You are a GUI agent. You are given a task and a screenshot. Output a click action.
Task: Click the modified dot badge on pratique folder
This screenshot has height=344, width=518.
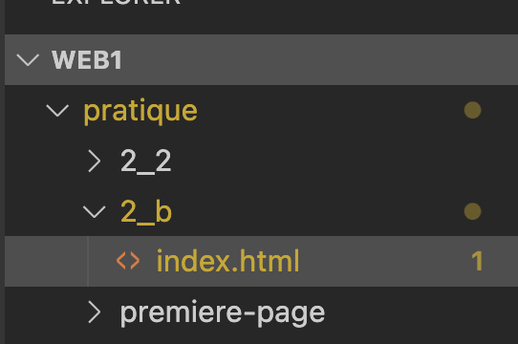tap(472, 110)
